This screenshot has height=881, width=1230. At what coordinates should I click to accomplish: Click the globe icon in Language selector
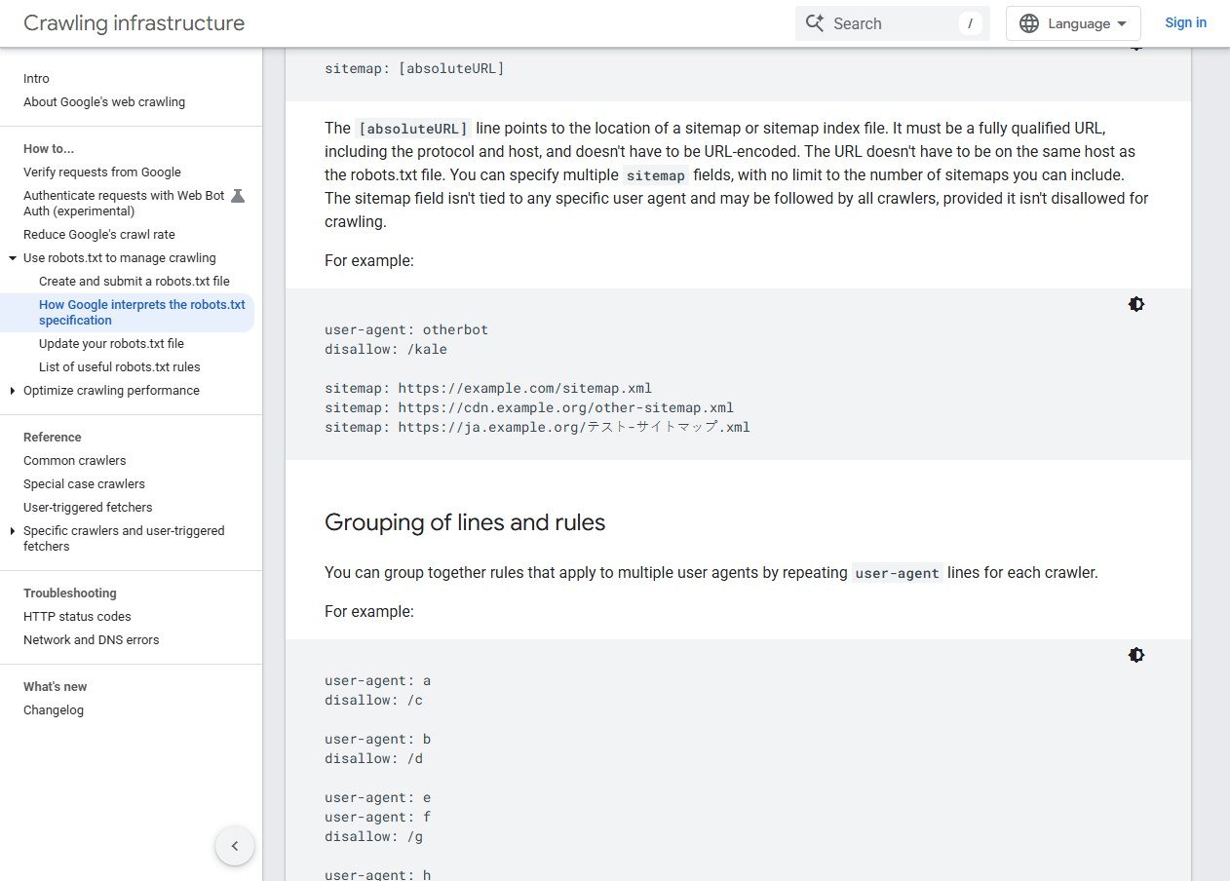(x=1028, y=23)
